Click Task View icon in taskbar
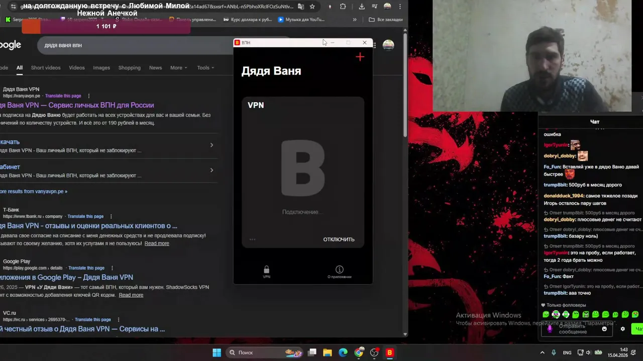The image size is (643, 361). [312, 352]
